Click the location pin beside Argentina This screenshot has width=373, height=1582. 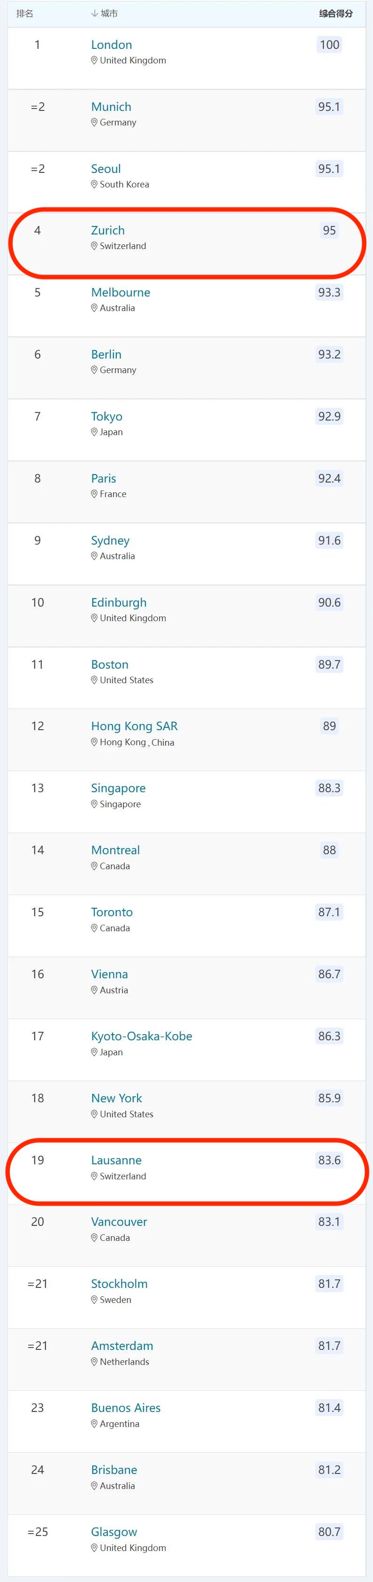pos(94,1424)
